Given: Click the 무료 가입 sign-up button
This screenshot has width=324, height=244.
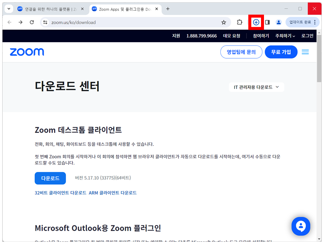Looking at the screenshot, I should 281,52.
